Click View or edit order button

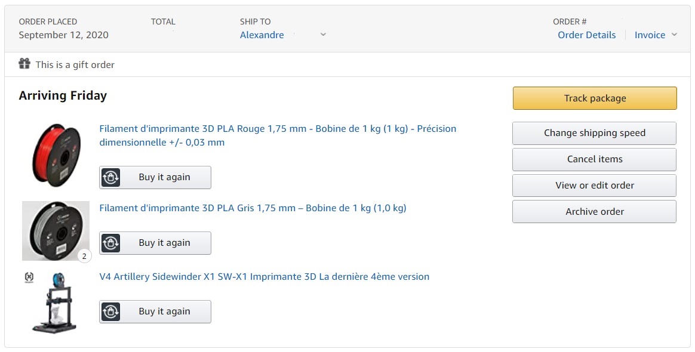pyautogui.click(x=594, y=186)
